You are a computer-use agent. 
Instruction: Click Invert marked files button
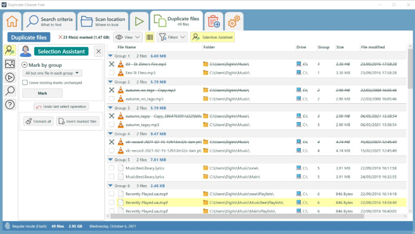tap(78, 122)
